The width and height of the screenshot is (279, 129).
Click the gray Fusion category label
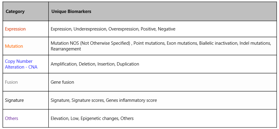click(11, 82)
